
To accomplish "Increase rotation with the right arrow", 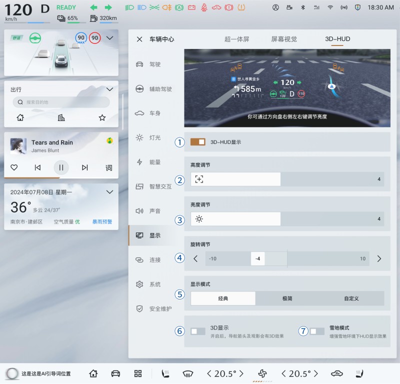I will 379,258.
